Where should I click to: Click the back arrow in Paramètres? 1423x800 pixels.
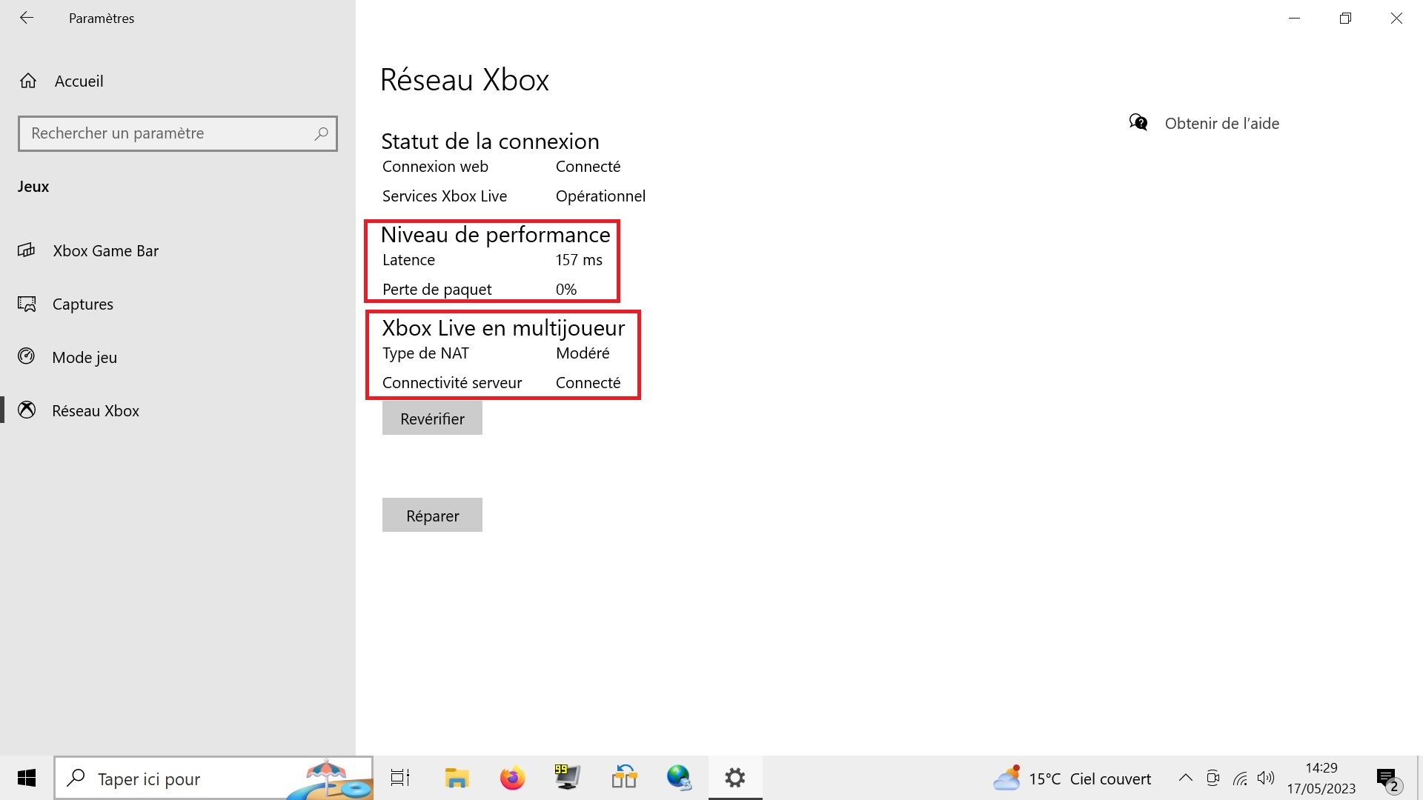pos(27,18)
